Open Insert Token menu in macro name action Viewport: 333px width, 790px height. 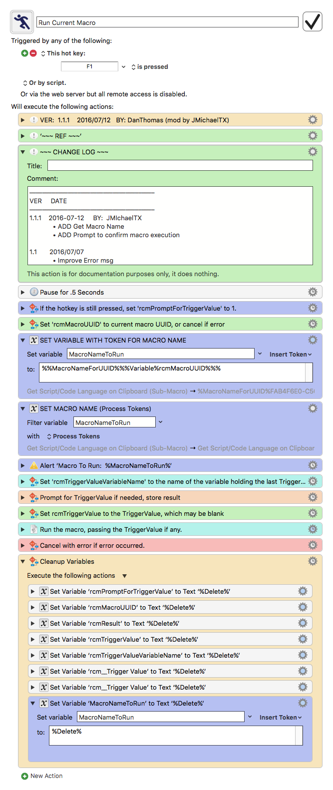pos(291,355)
